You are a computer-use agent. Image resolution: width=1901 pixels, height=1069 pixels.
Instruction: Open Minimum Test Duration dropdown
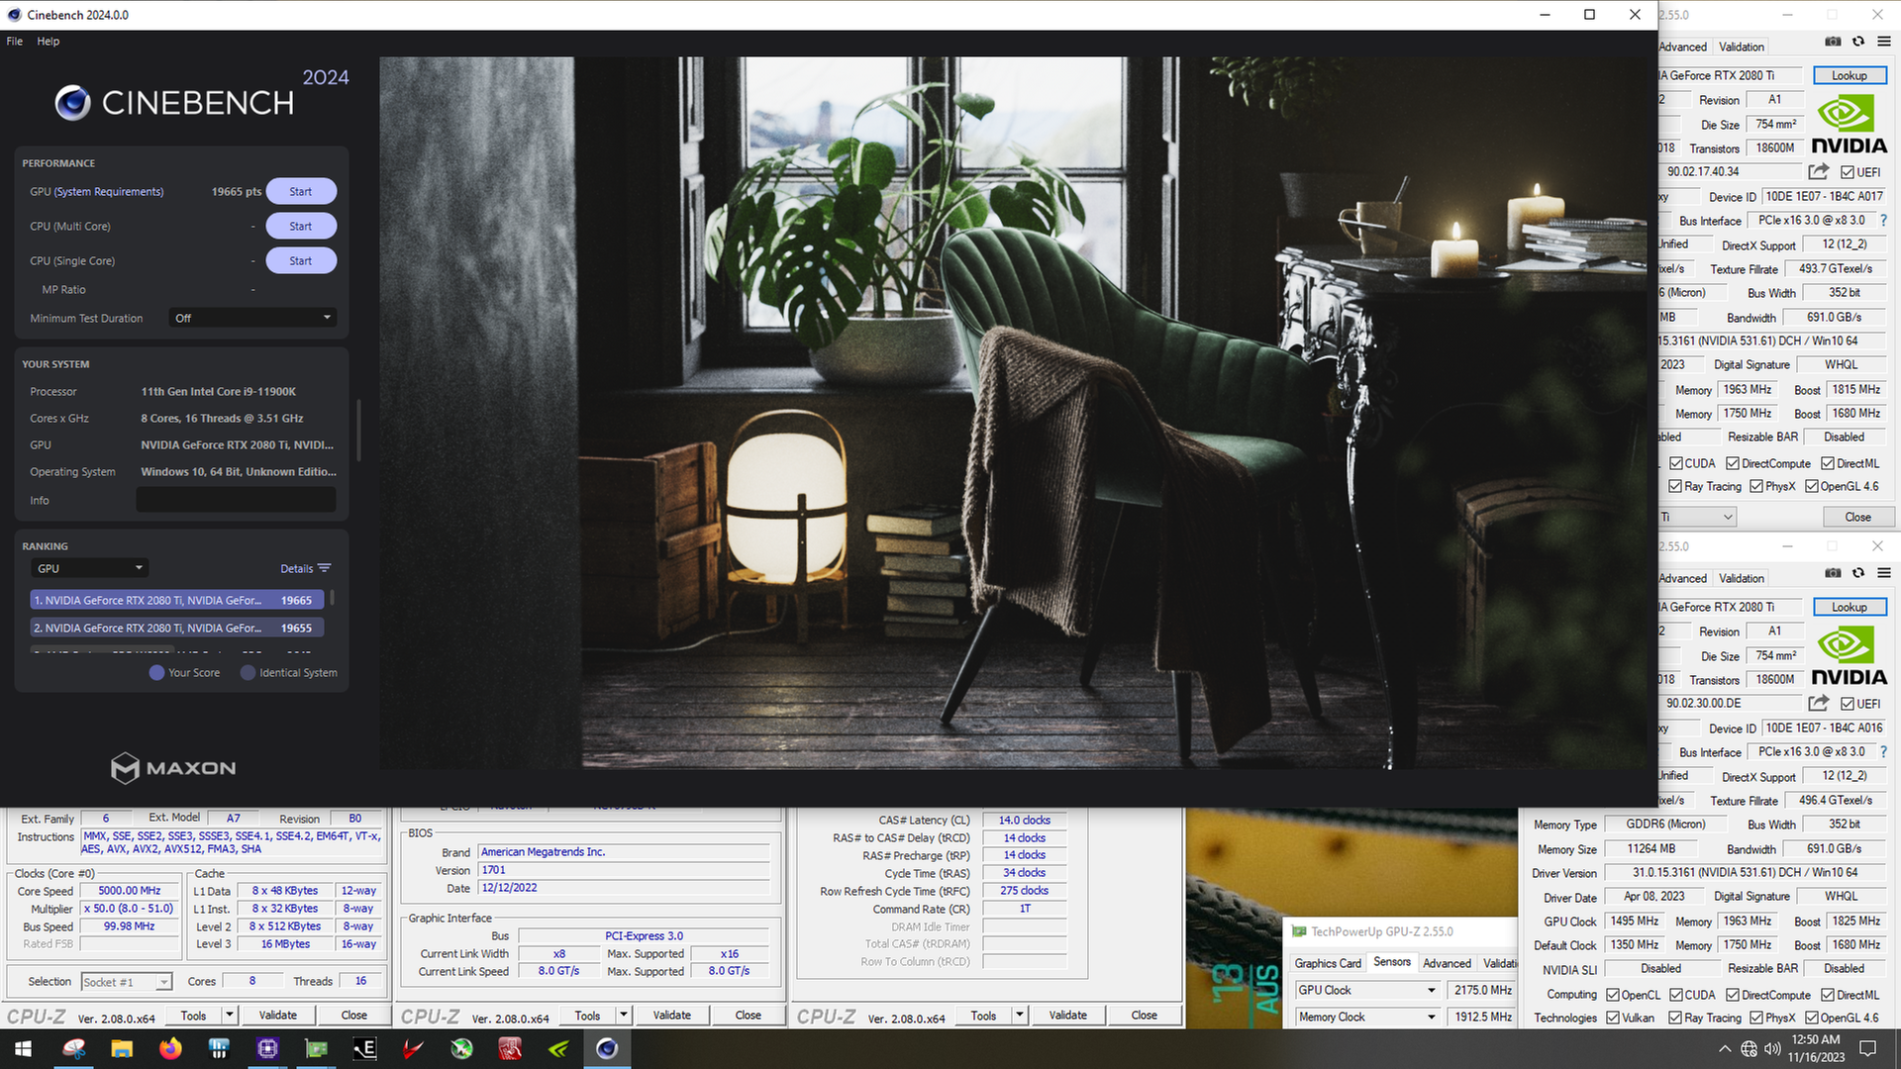251,318
